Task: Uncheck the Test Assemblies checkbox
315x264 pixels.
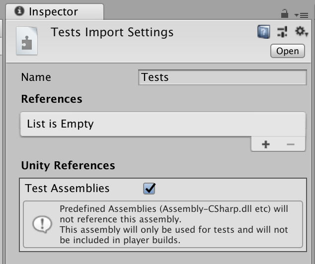Action: click(x=149, y=189)
